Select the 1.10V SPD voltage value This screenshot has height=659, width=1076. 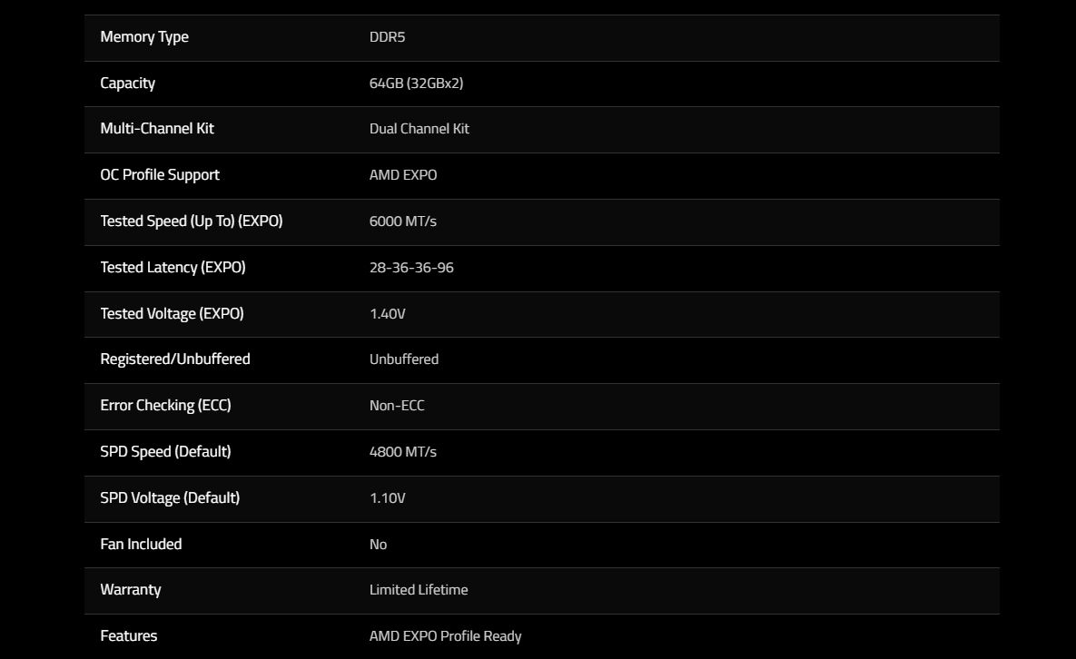[387, 497]
